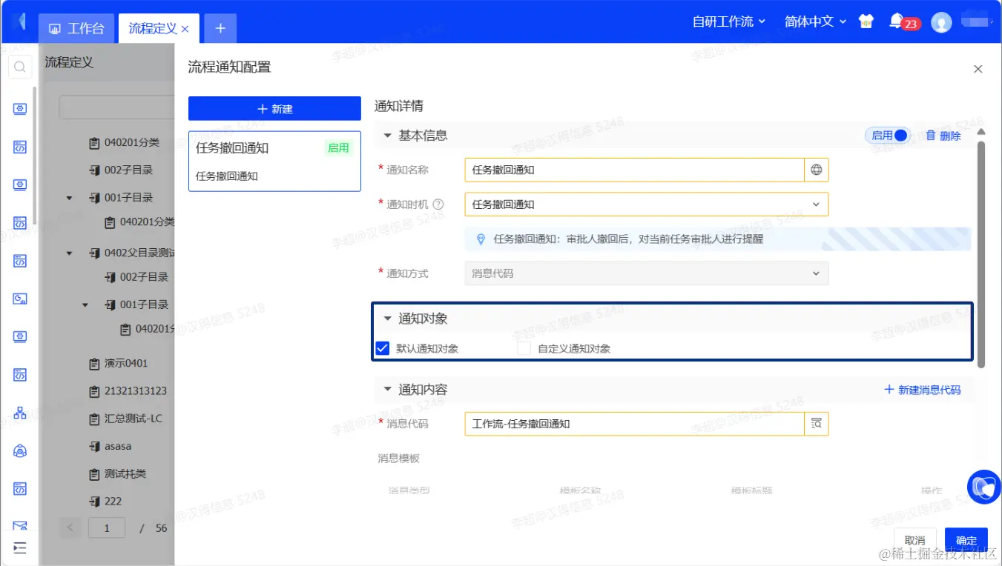Click the 新建 button

(274, 108)
